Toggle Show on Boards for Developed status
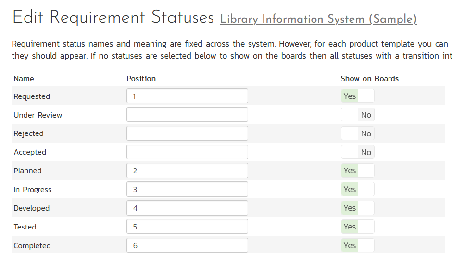 pyautogui.click(x=357, y=208)
